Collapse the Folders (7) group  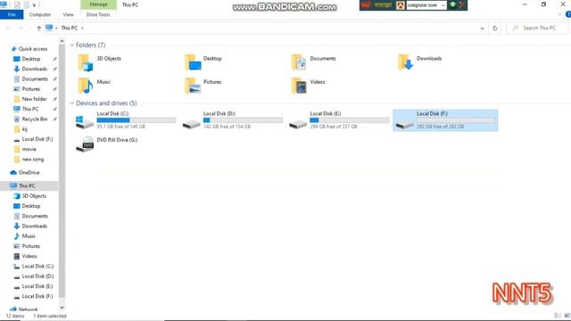pos(71,45)
